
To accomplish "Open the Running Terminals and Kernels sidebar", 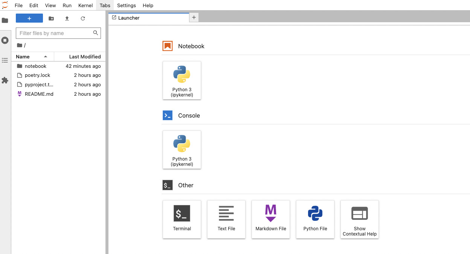I will [5, 40].
